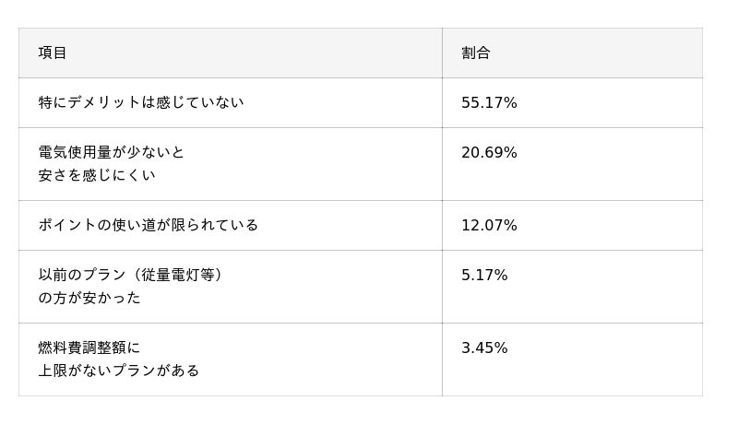Click the word 電気使用量 in second row
The width and height of the screenshot is (738, 424).
(75, 152)
